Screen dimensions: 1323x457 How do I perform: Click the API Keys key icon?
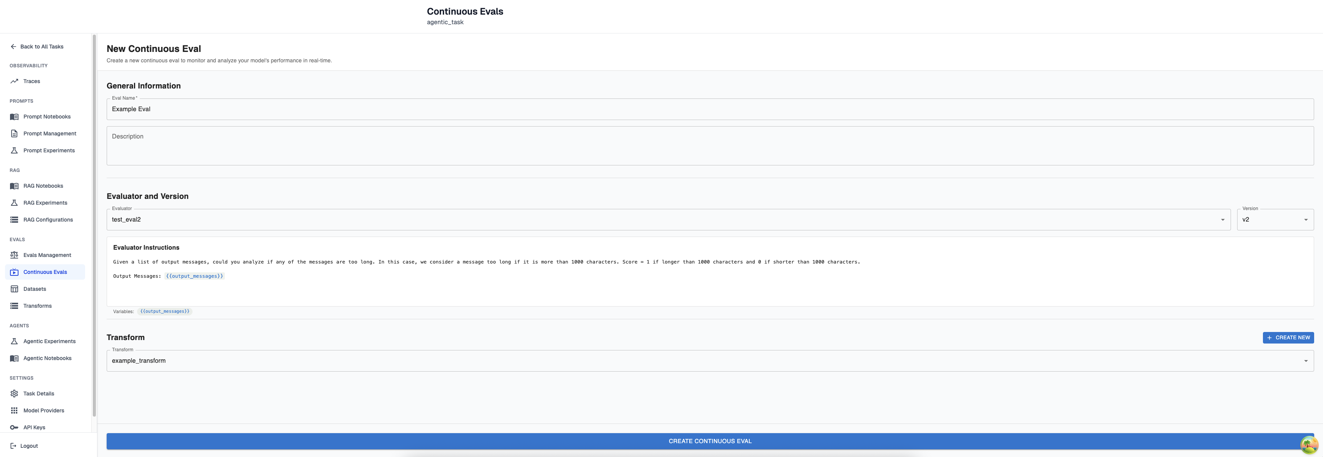click(x=14, y=427)
